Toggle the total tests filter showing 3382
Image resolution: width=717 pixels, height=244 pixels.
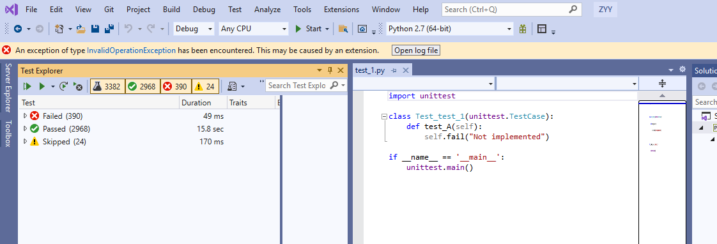107,86
